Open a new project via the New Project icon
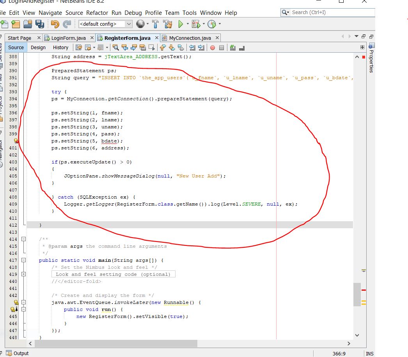 (x=15, y=24)
